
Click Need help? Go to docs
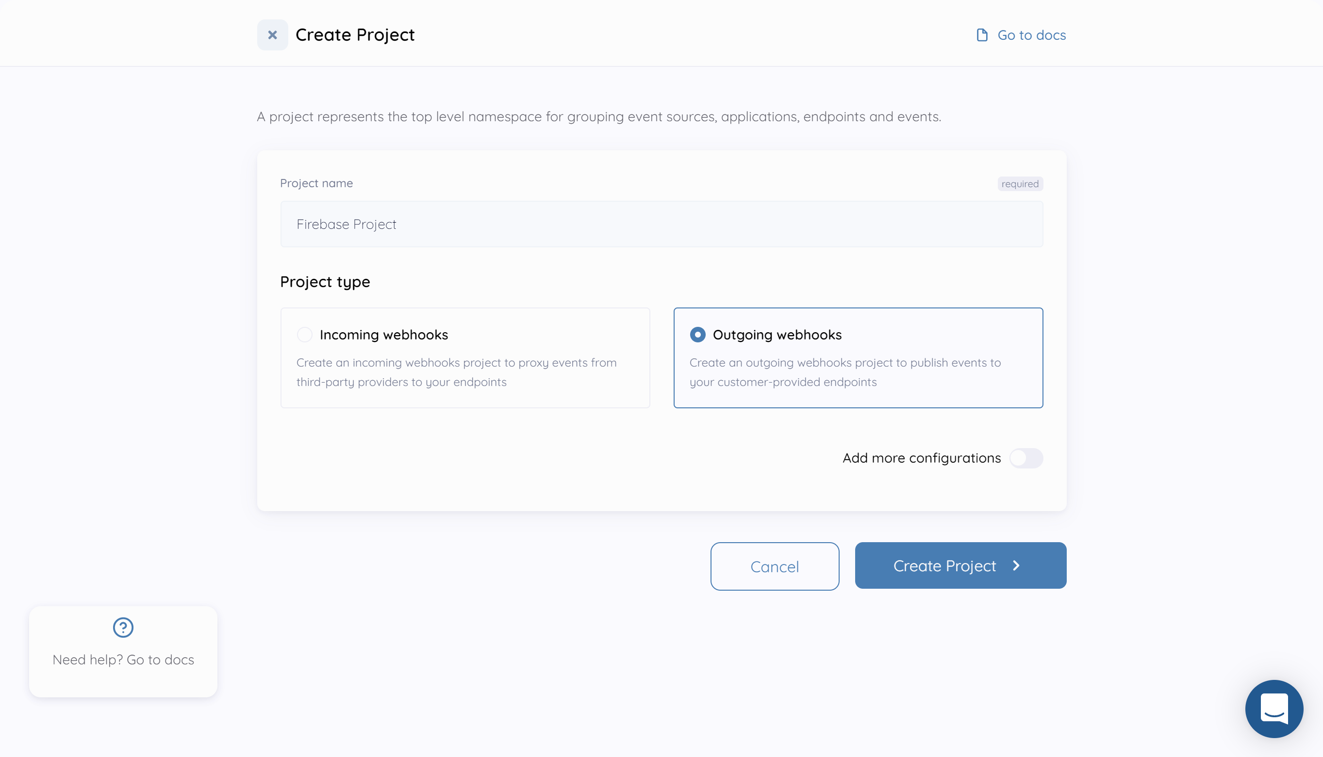123,659
